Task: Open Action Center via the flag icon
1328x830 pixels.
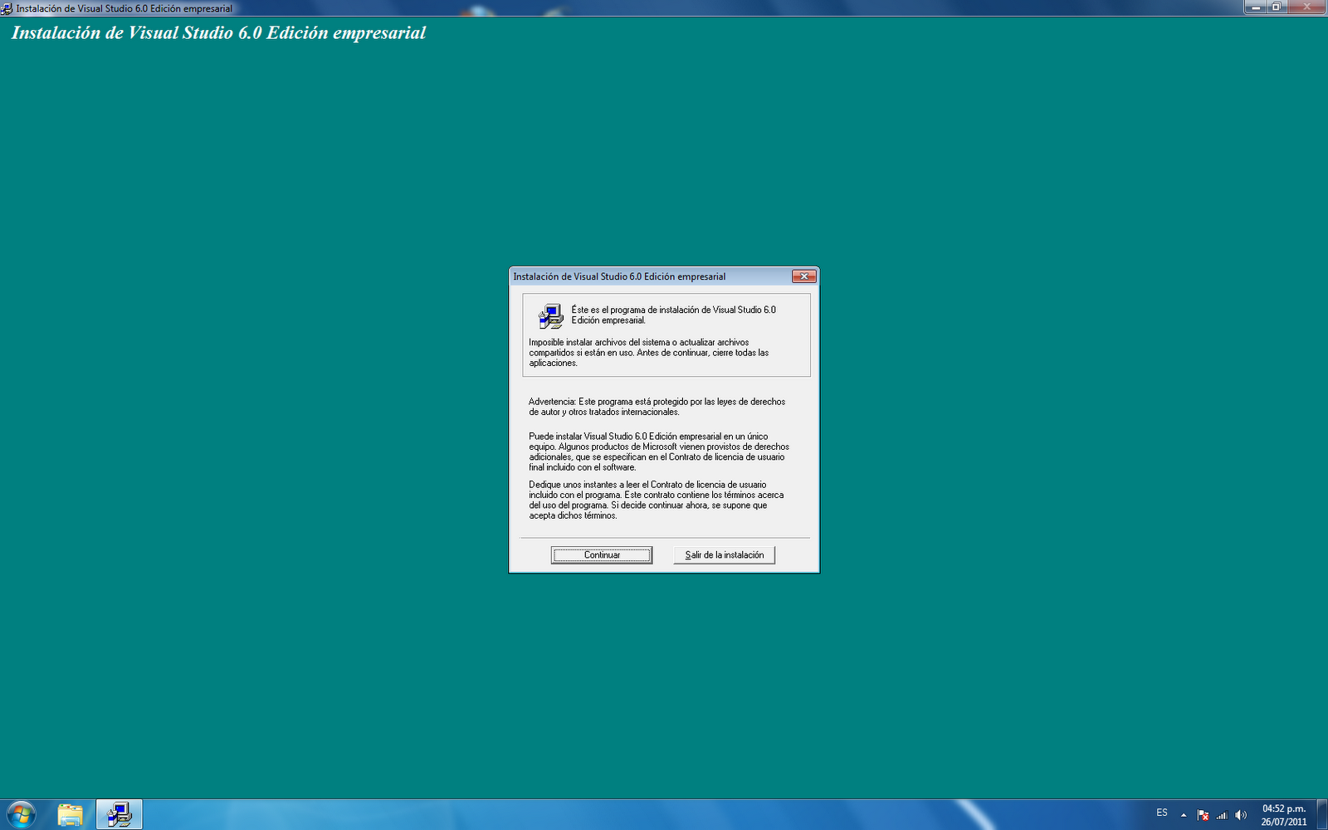Action: [1201, 814]
